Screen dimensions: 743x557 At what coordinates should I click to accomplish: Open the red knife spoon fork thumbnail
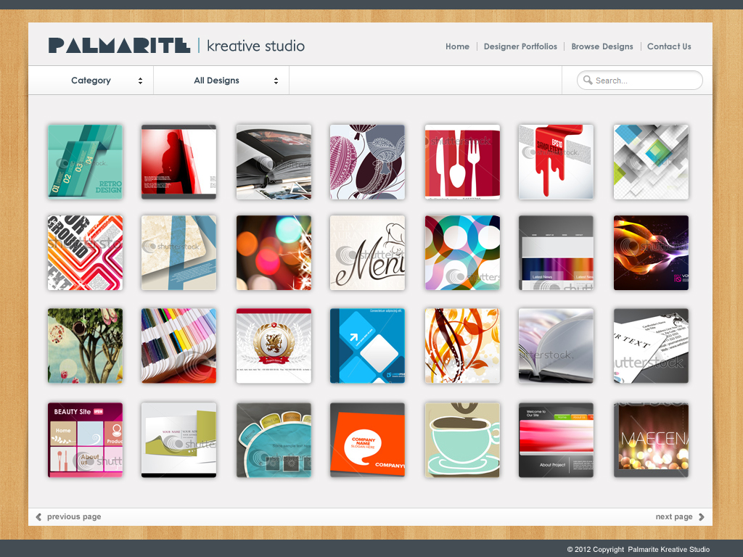coord(462,162)
